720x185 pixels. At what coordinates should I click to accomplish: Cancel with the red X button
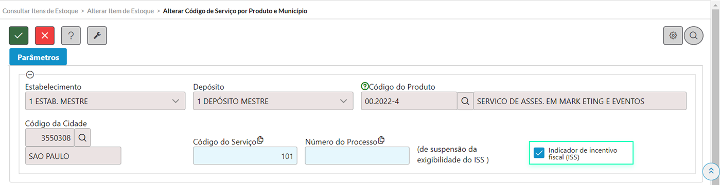pos(45,35)
